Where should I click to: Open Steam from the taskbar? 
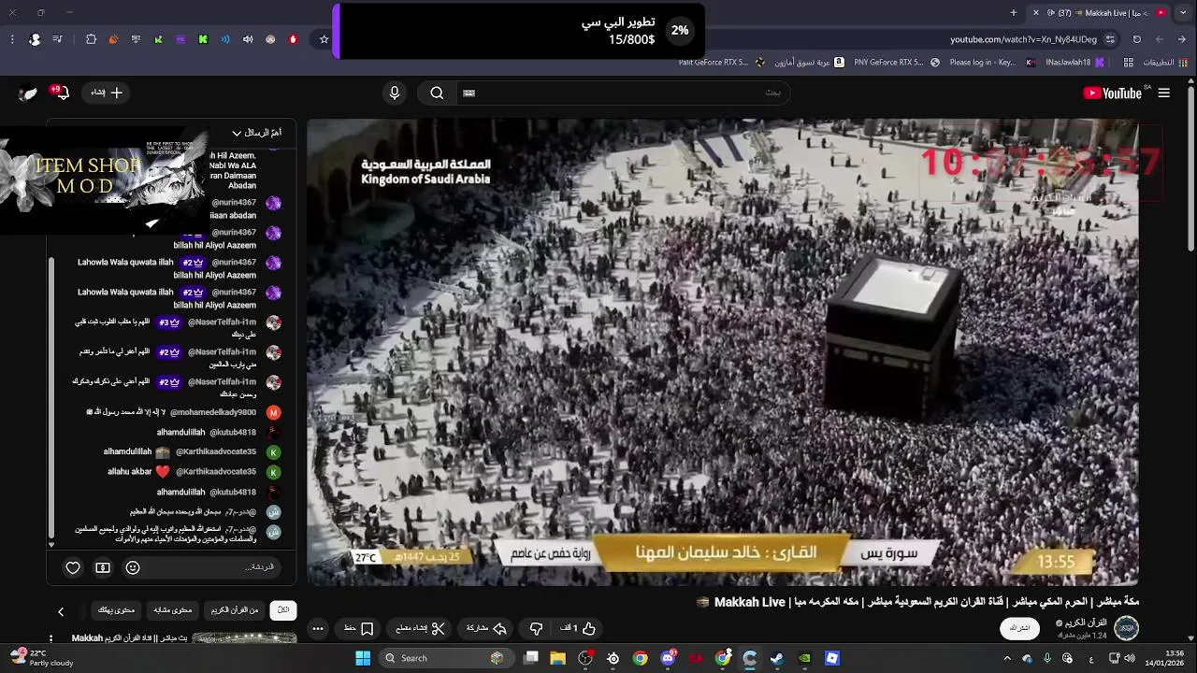[777, 658]
